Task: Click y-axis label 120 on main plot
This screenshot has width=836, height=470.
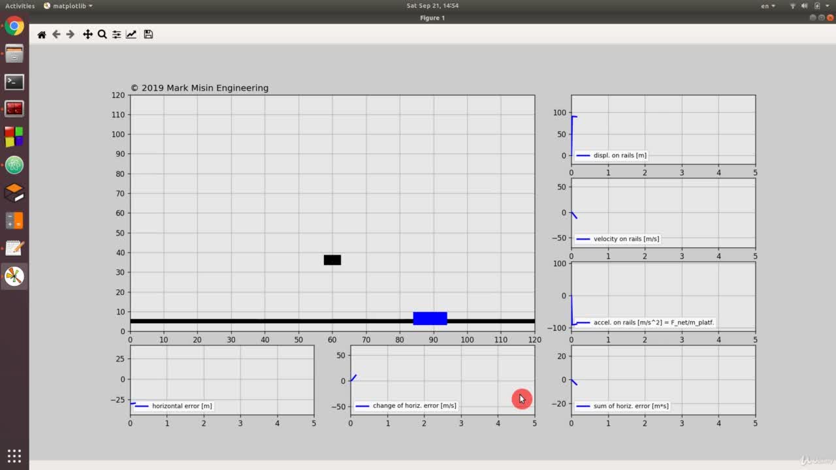Action: click(118, 95)
